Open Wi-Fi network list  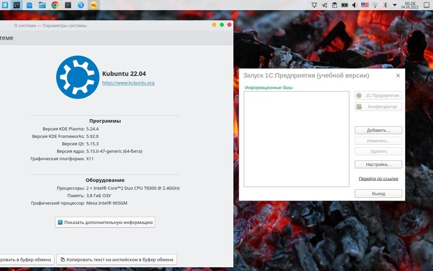click(x=375, y=5)
